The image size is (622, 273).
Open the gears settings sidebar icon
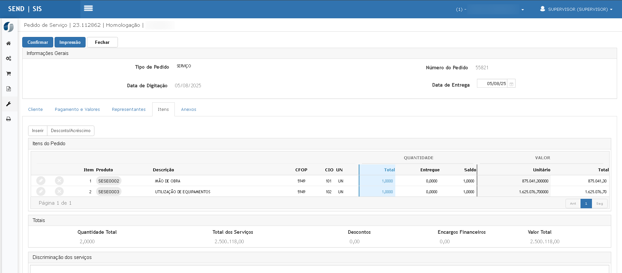[x=8, y=59]
